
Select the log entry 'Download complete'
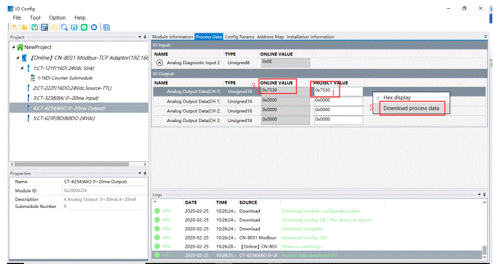point(302,228)
